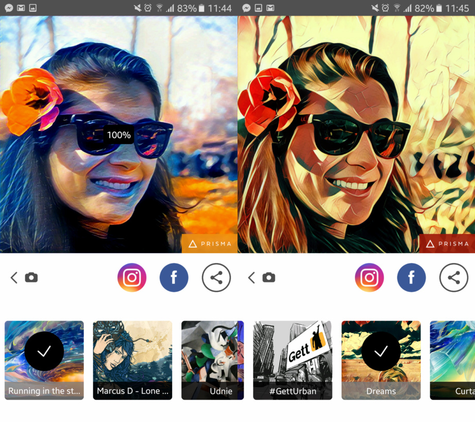Viewport: 475px width, 422px height.
Task: Choose the #GettUrban filter
Action: (293, 360)
